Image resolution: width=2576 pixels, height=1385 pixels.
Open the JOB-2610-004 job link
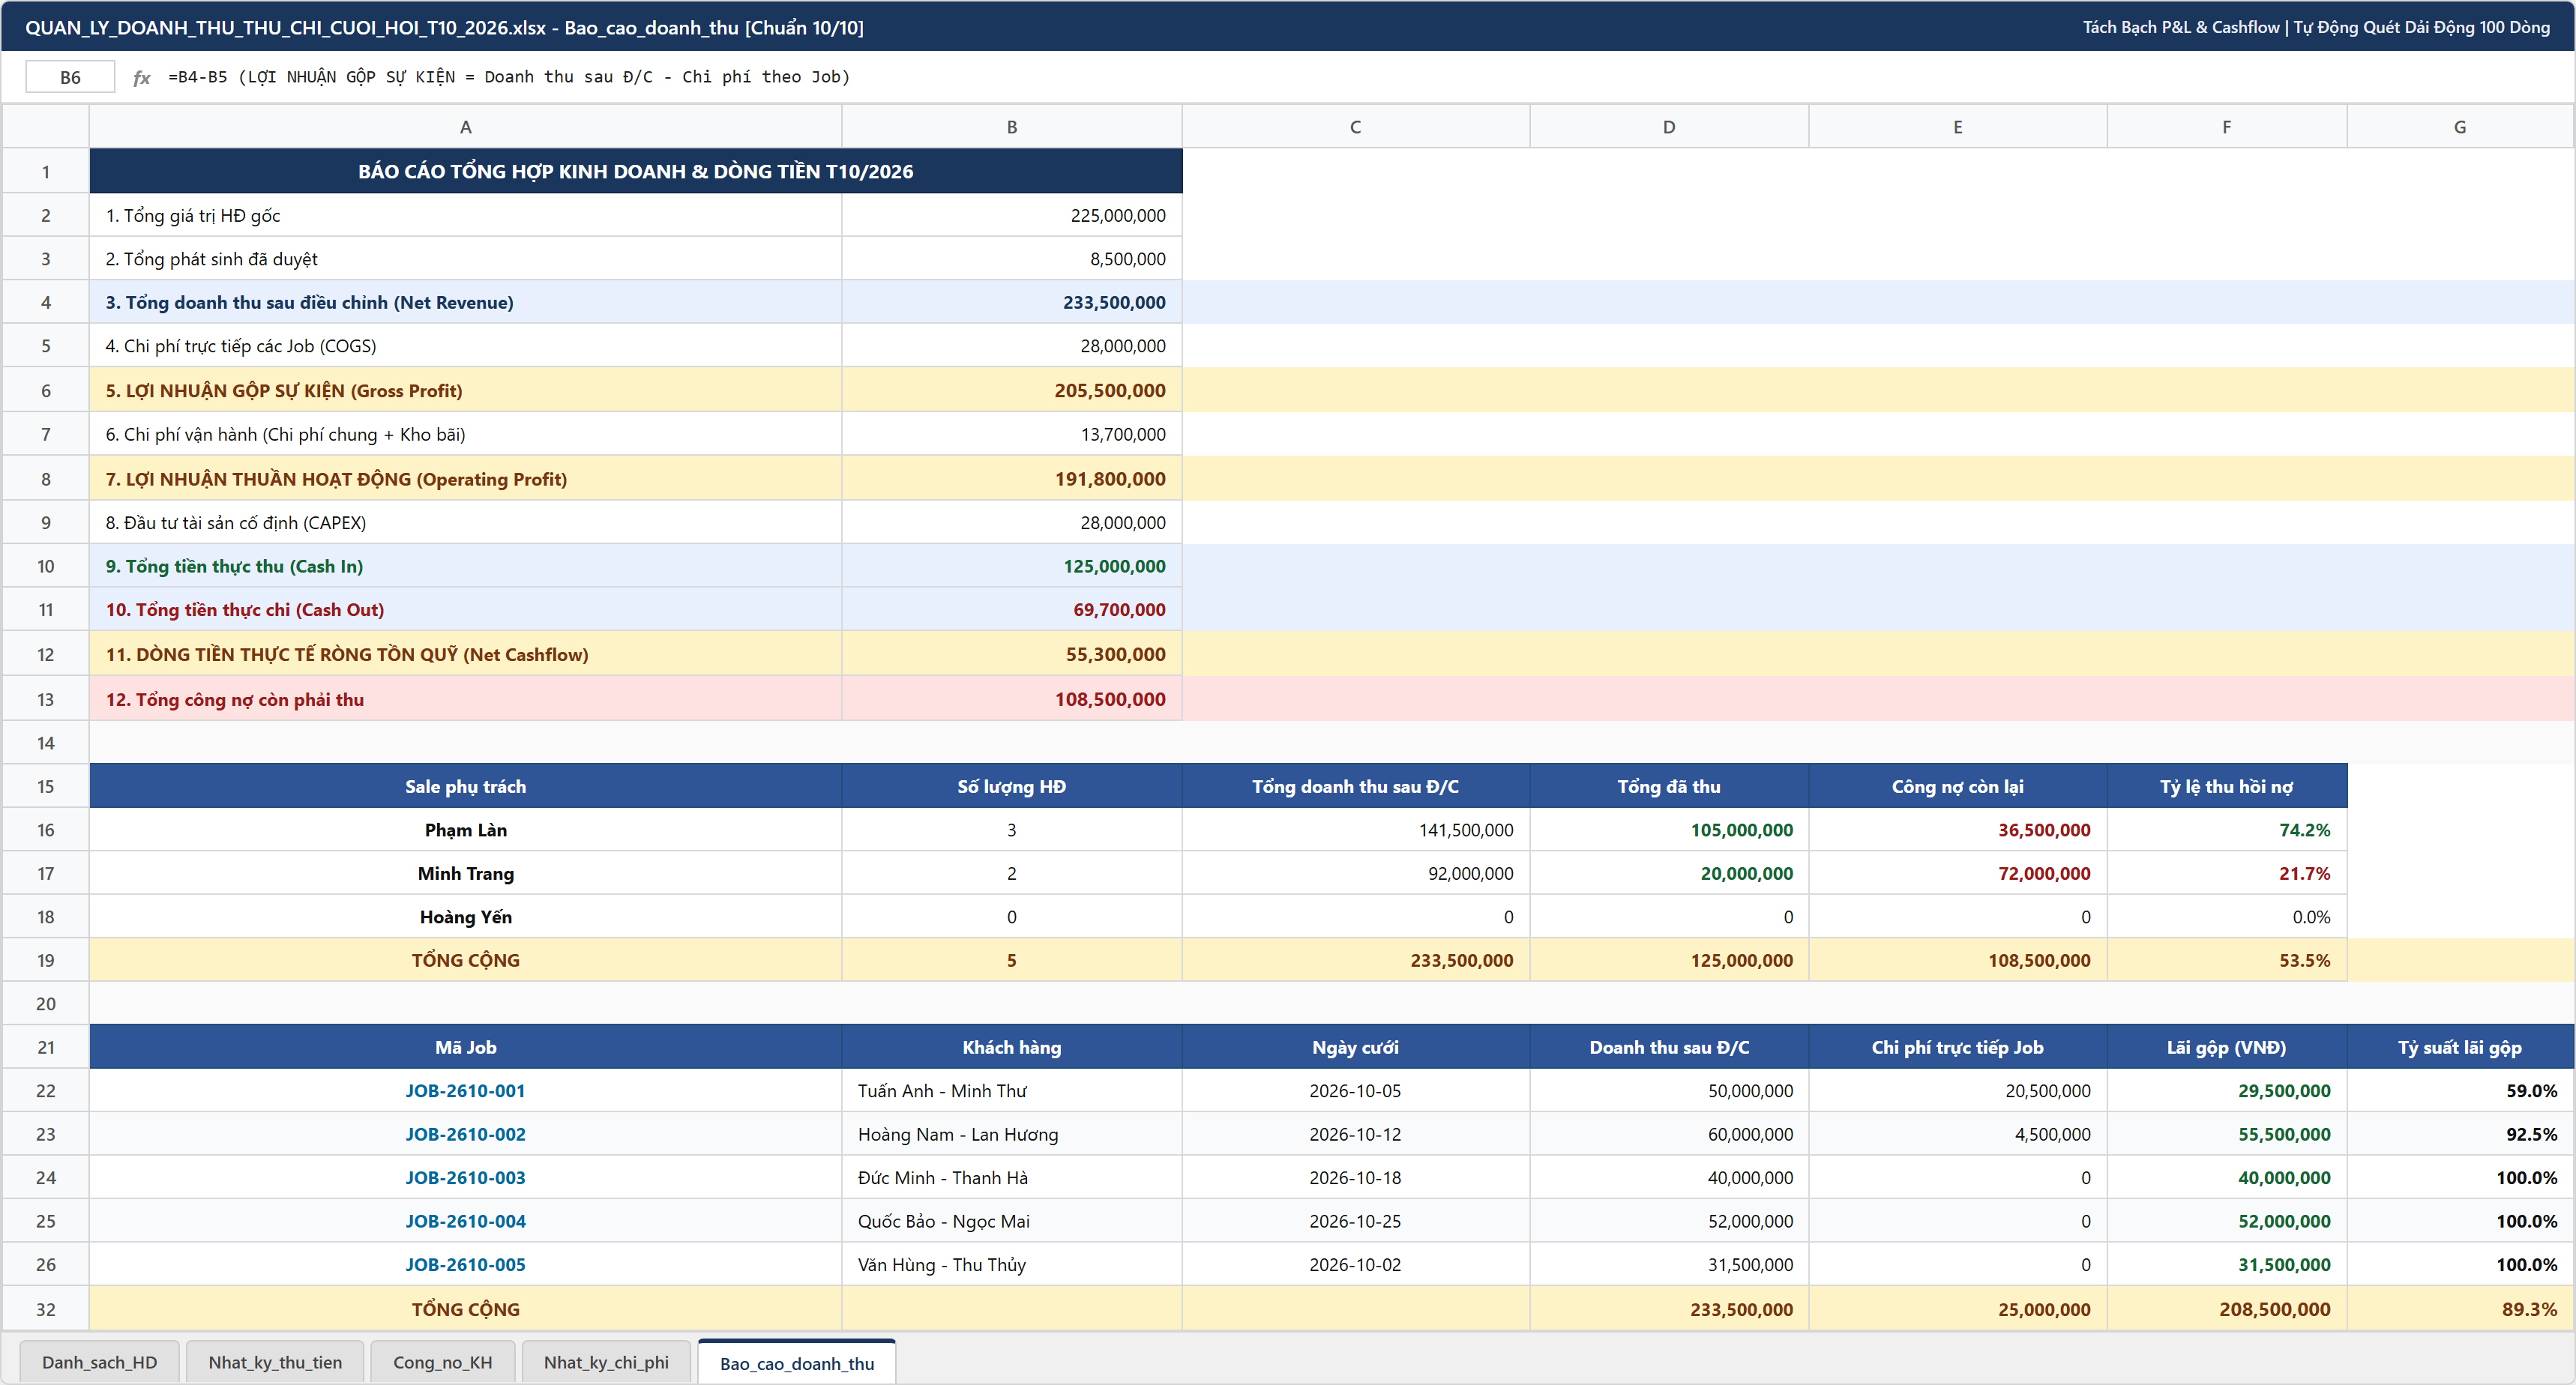tap(465, 1221)
